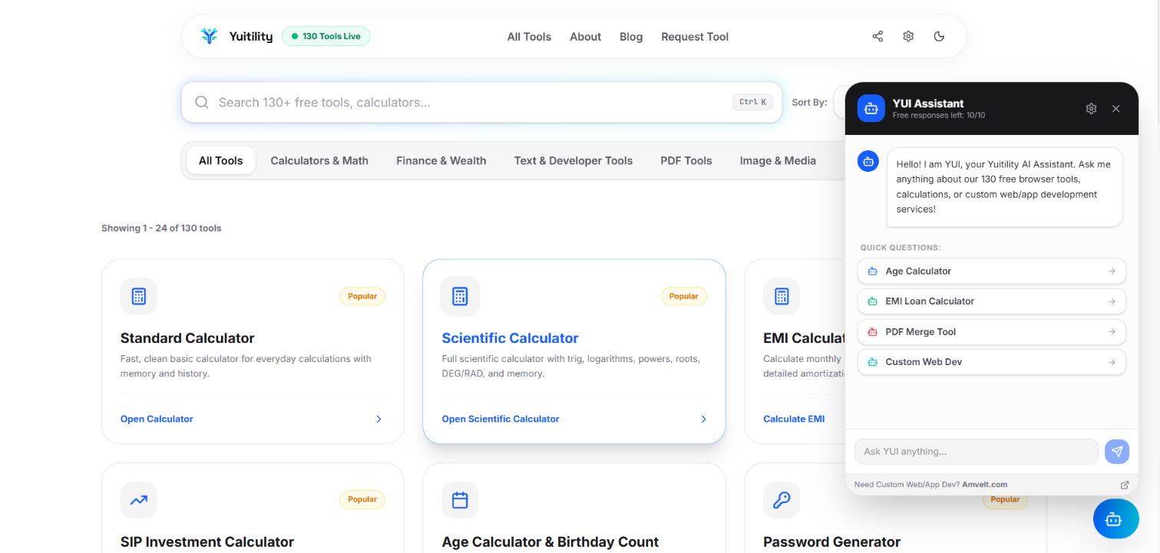This screenshot has width=1160, height=553.
Task: Select Calculators & Math tab
Action: click(x=319, y=160)
